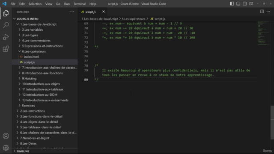The width and height of the screenshot is (274, 154).
Task: Open the Explorer view in activity bar
Action: coord(6,13)
